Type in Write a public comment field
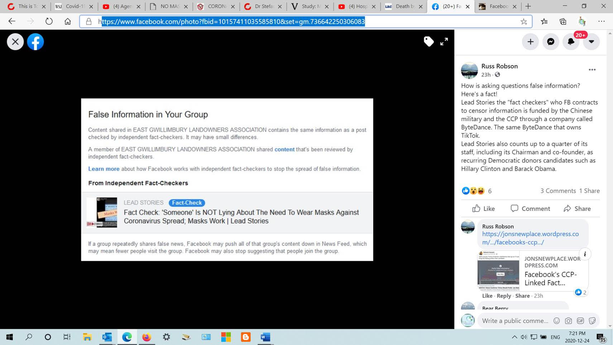 [514, 321]
